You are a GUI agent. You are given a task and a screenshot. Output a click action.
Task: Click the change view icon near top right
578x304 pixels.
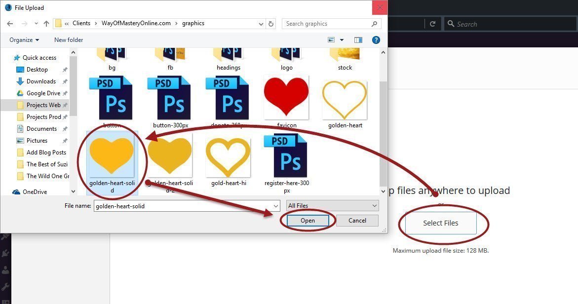tap(331, 39)
